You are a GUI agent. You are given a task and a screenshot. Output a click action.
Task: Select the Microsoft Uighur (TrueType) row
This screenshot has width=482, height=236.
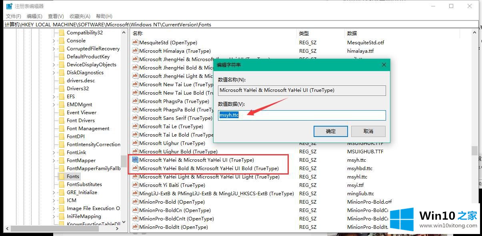pos(172,143)
